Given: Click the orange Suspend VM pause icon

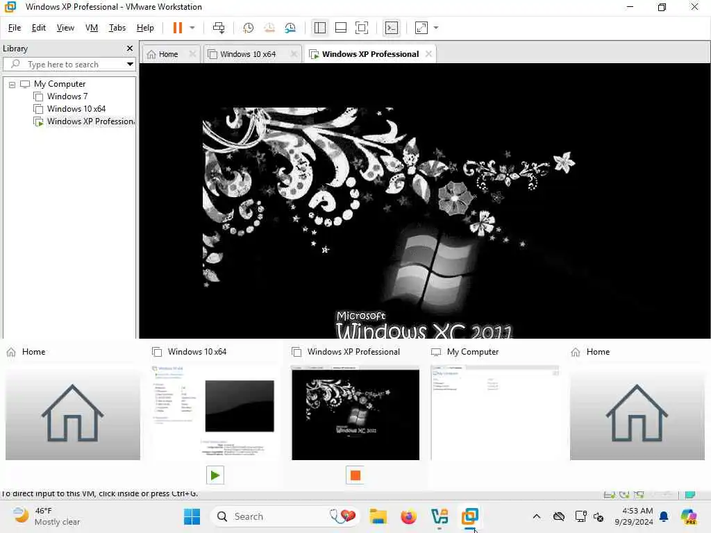Looking at the screenshot, I should click(177, 28).
